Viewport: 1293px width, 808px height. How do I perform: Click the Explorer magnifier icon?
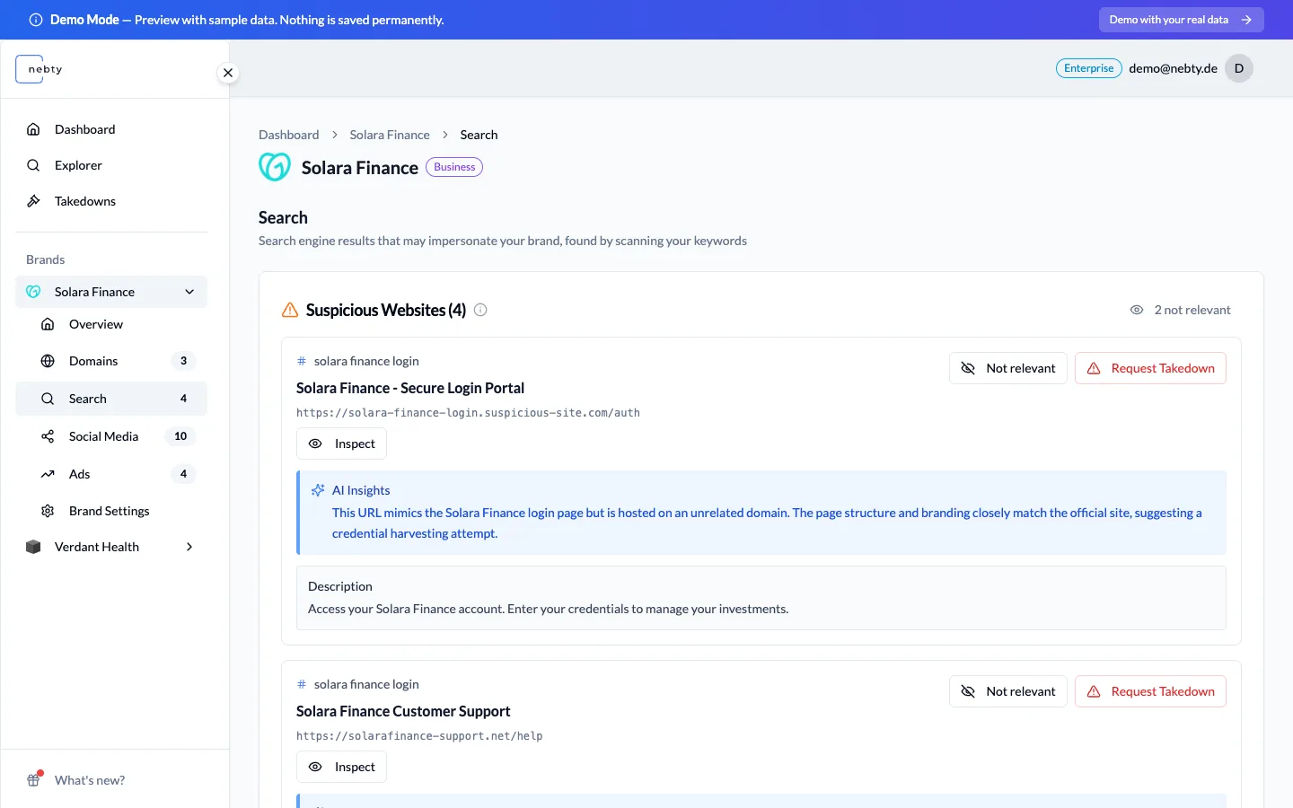click(x=33, y=165)
